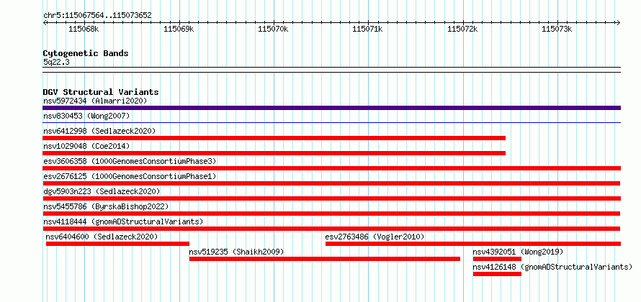This screenshot has width=641, height=302.
Task: Click the 115069k ruler position label
Action: click(179, 29)
